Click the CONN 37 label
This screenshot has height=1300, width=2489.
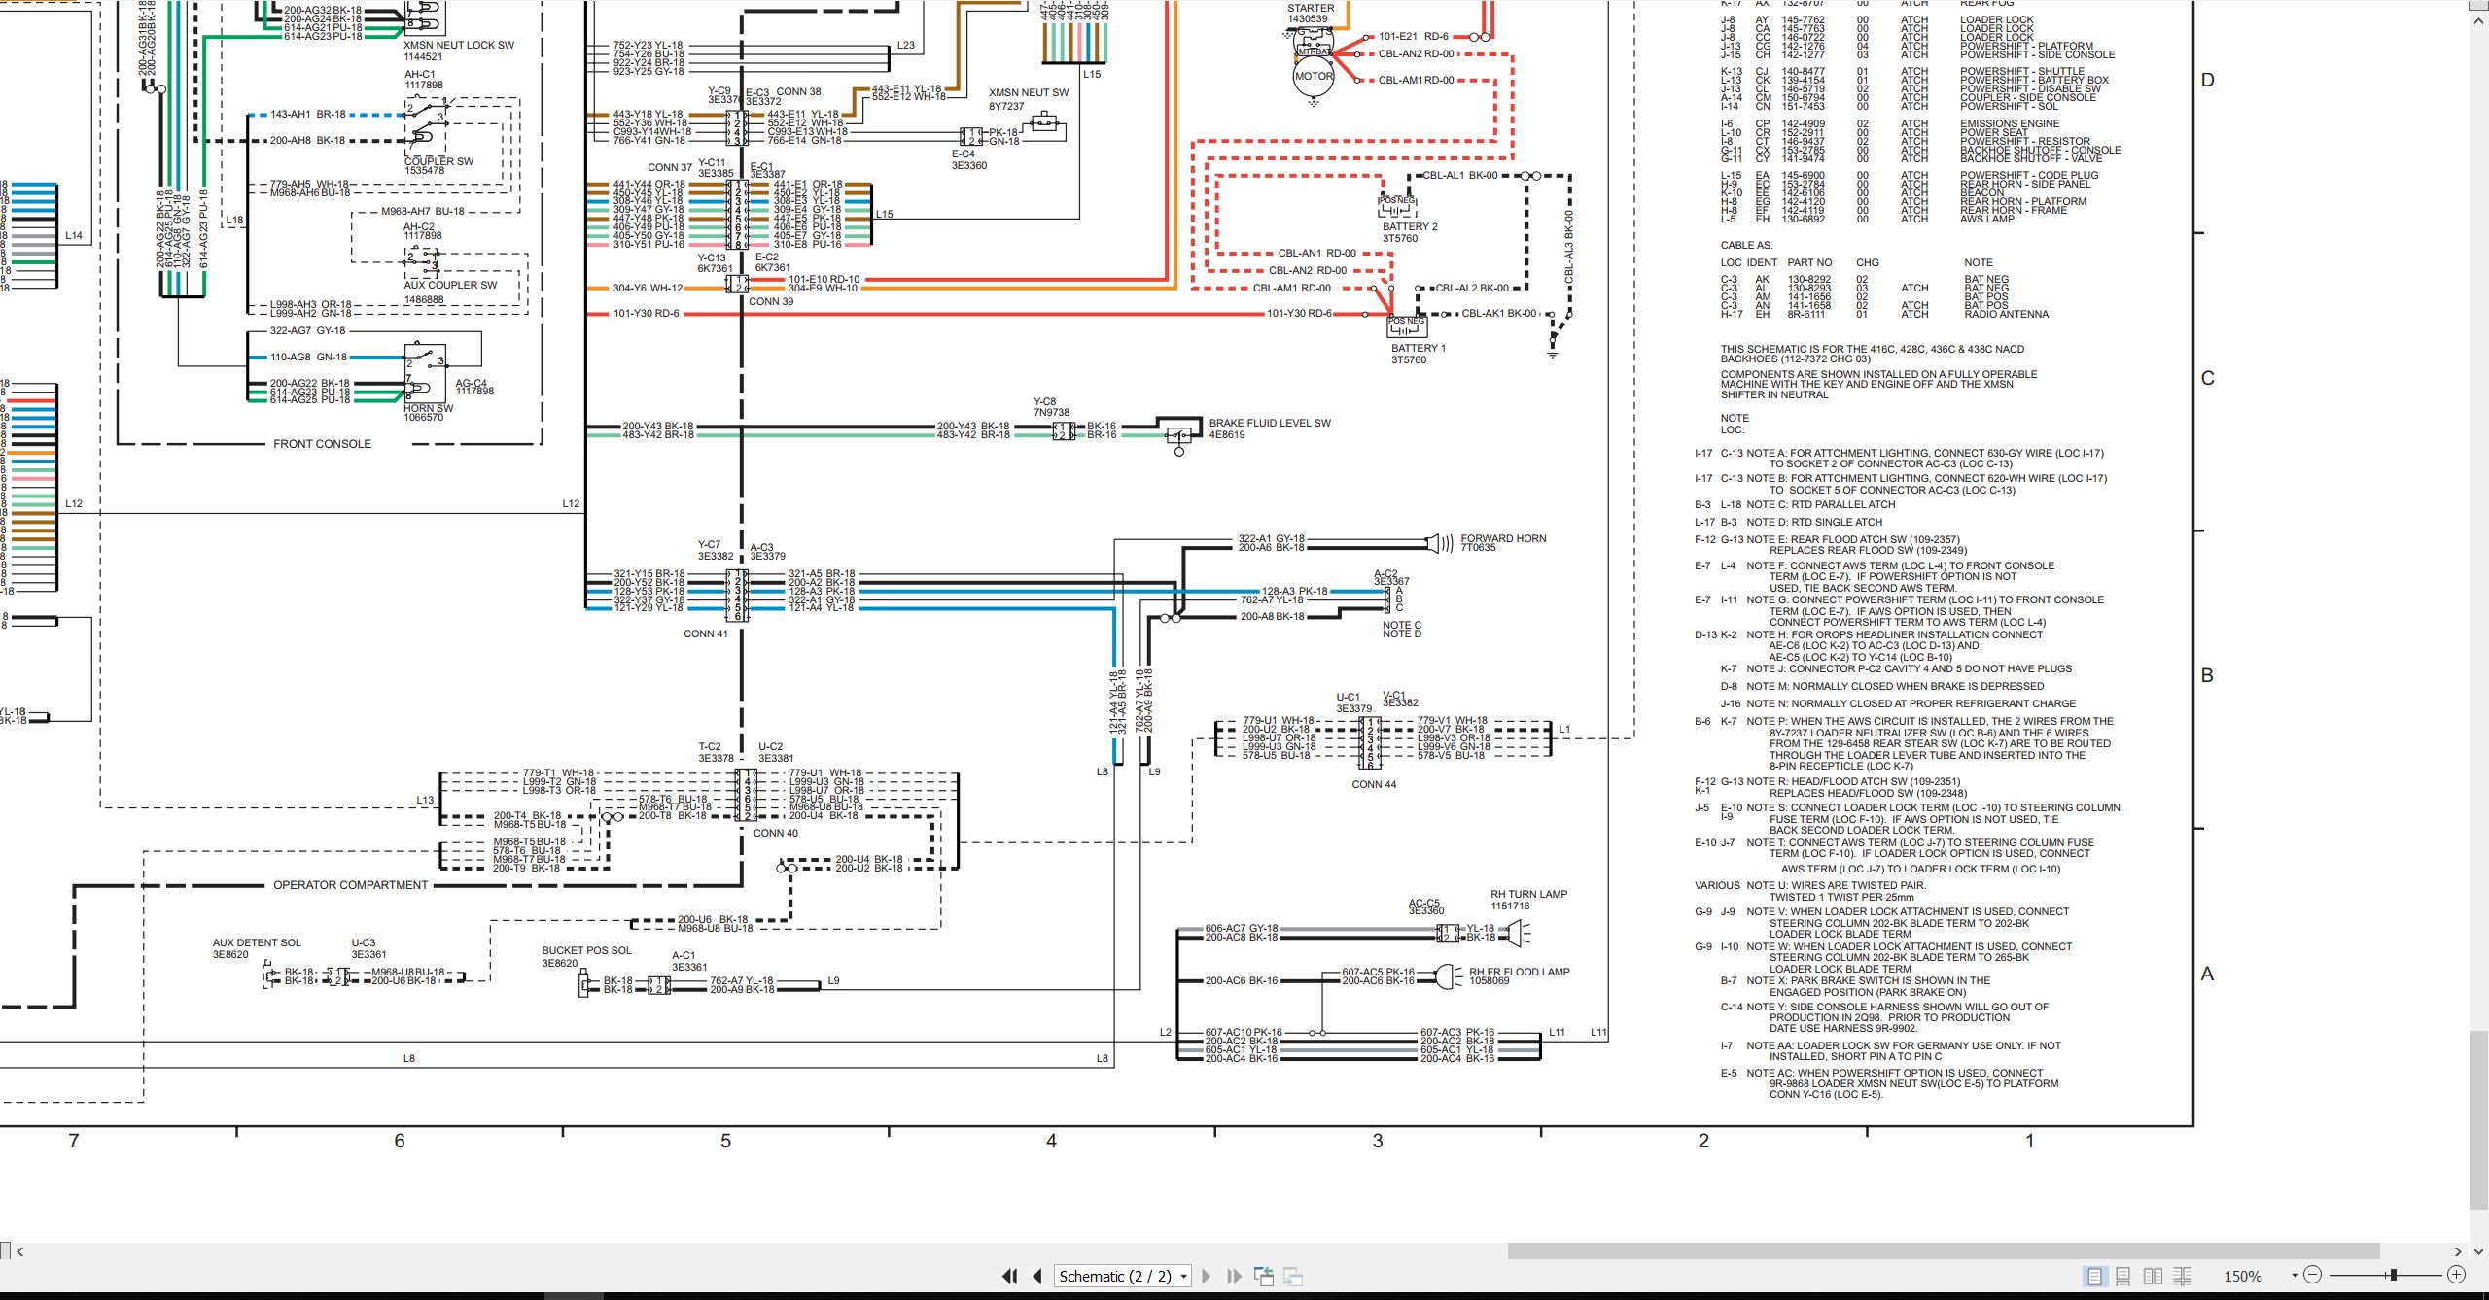coord(670,167)
